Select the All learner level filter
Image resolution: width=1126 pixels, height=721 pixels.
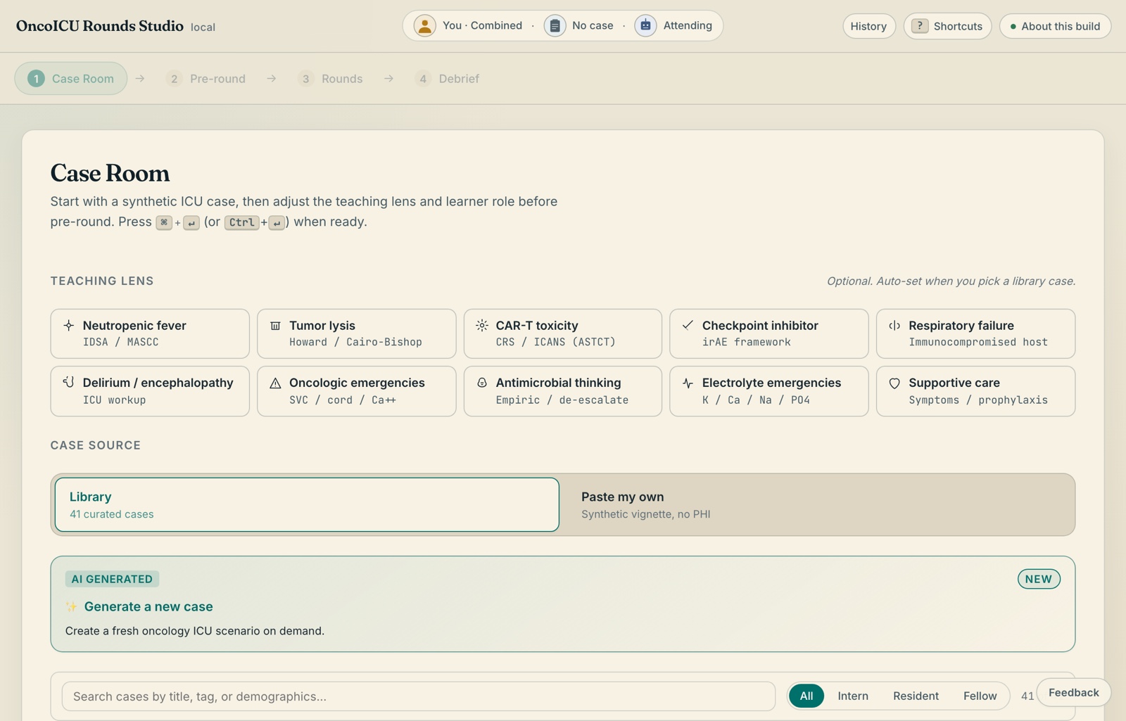click(x=806, y=696)
